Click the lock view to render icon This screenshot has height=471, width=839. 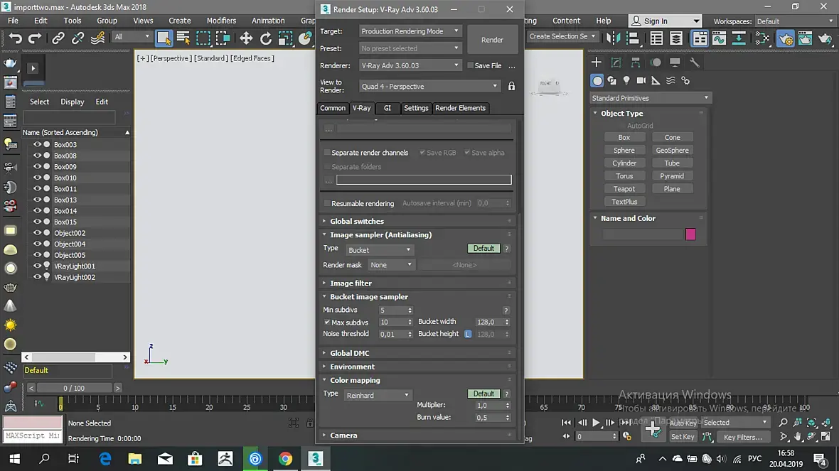click(511, 87)
